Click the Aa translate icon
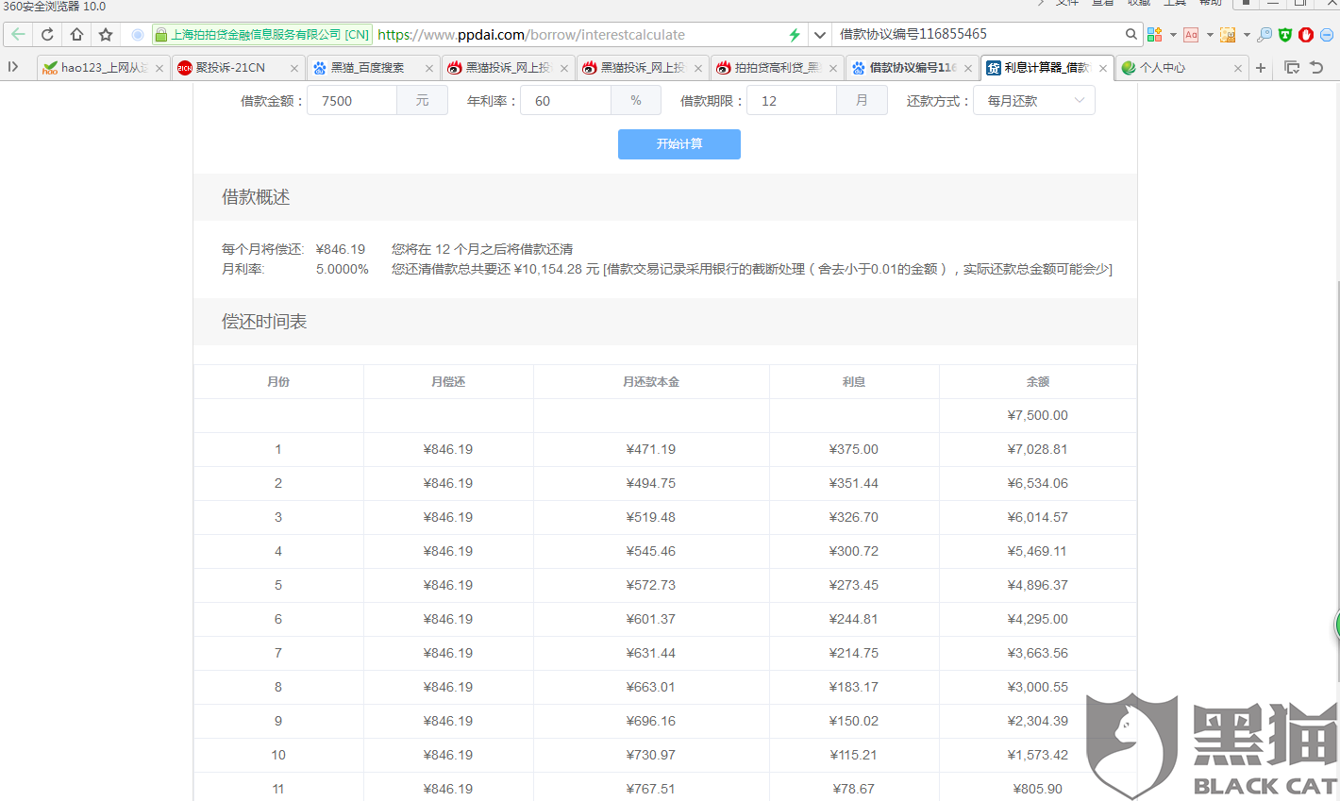The width and height of the screenshot is (1340, 801). click(1191, 34)
